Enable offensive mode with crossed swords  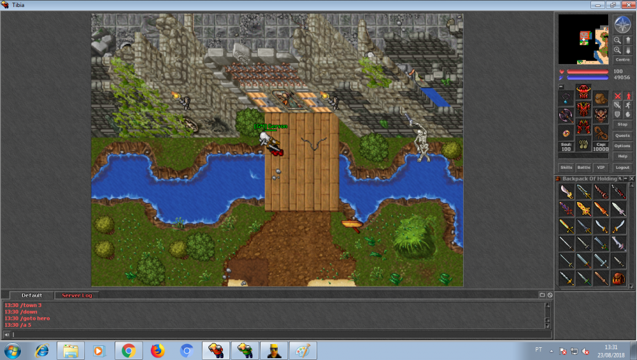pos(617,96)
